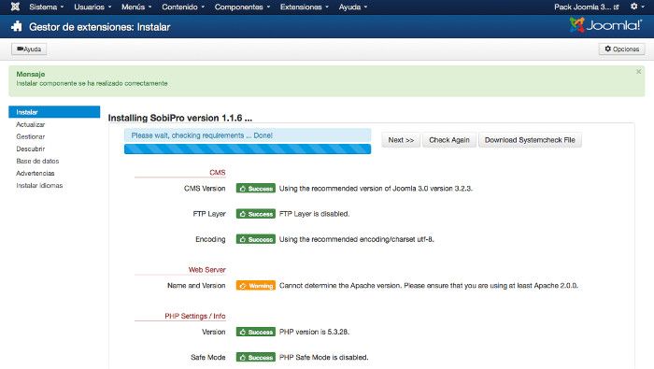This screenshot has height=369, width=654.
Task: Click the Joomla icon in top menu bar
Action: (15, 7)
